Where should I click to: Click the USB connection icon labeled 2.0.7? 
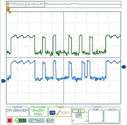(21, 121)
